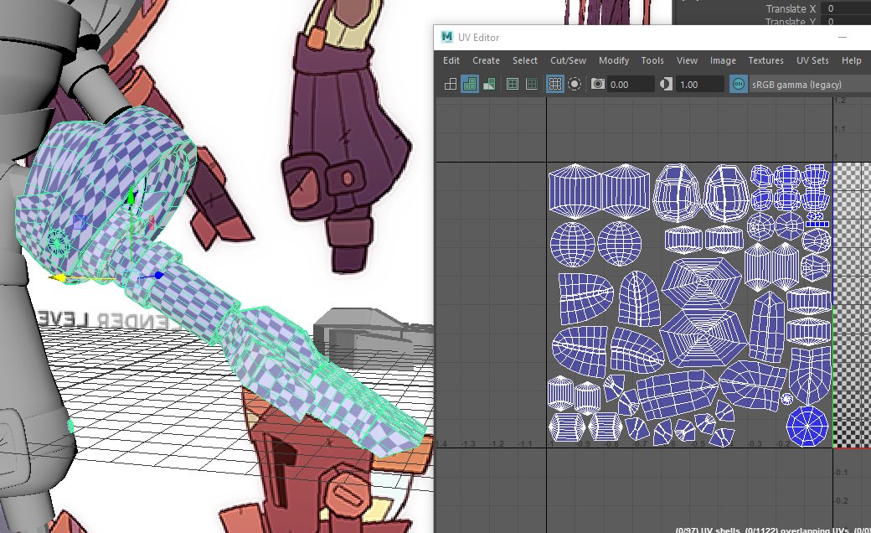Open the Select menu in UV Editor
The width and height of the screenshot is (871, 533).
[x=525, y=60]
